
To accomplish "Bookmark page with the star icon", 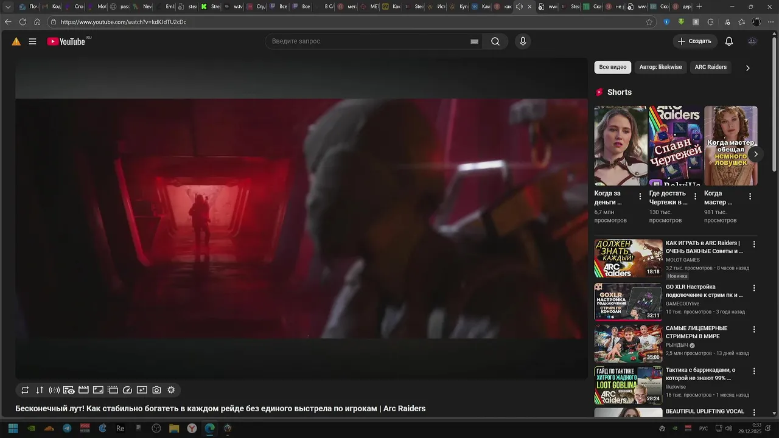I will coord(649,22).
